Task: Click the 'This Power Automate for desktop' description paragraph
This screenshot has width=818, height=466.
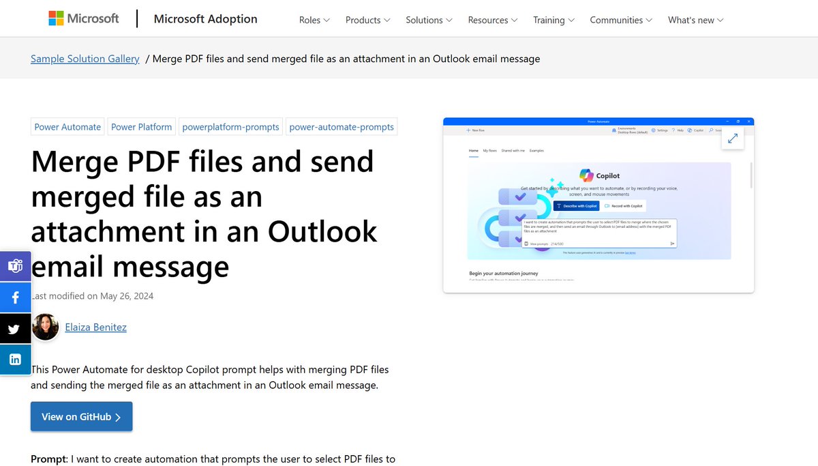Action: [x=209, y=377]
